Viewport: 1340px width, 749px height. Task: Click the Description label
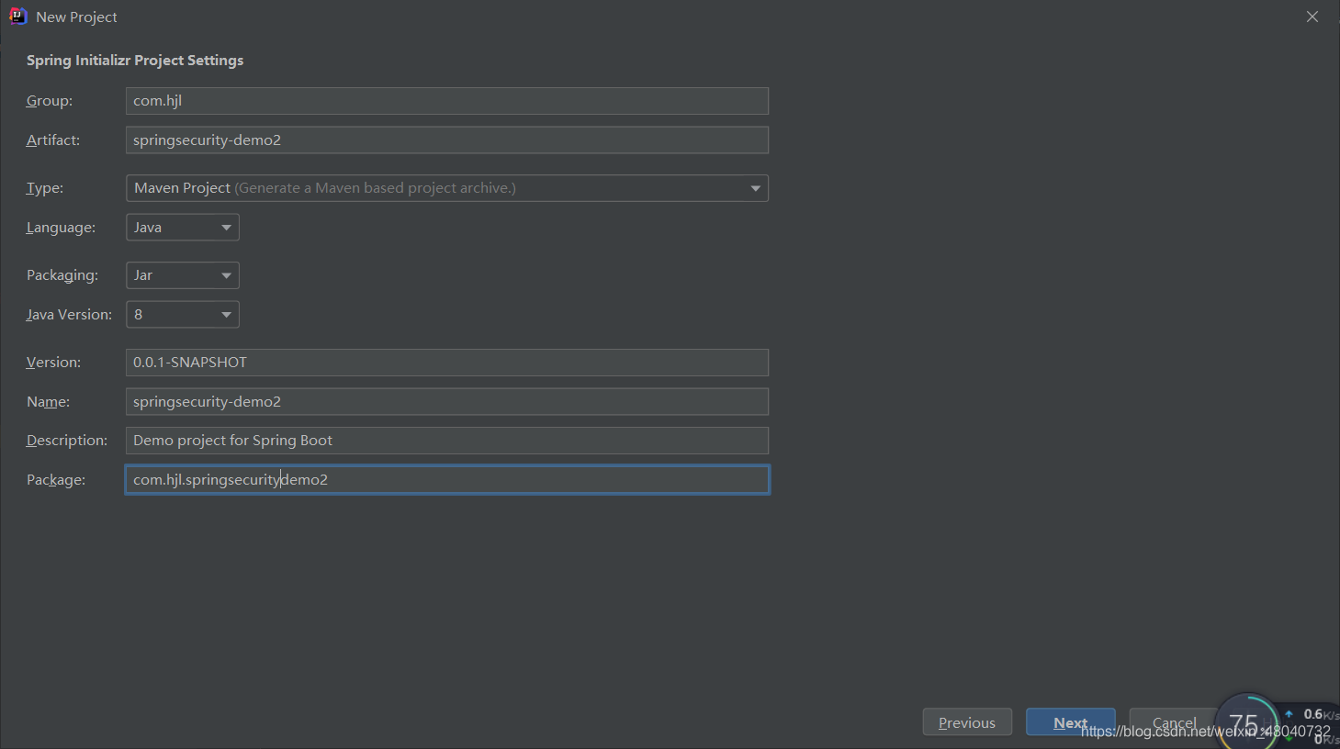(x=67, y=441)
